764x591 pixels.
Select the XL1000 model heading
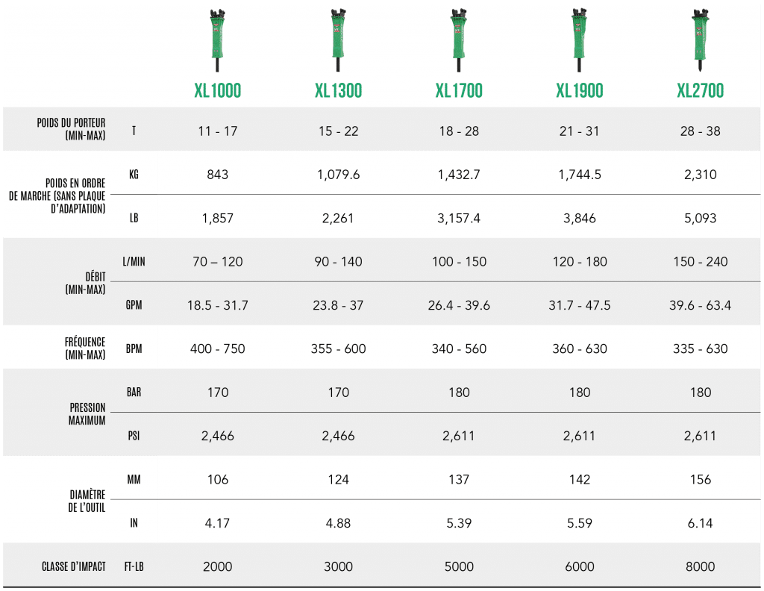pyautogui.click(x=217, y=91)
